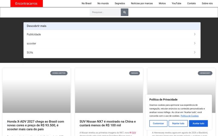Open the Nissan NX7 article thumbnail

(x=109, y=90)
